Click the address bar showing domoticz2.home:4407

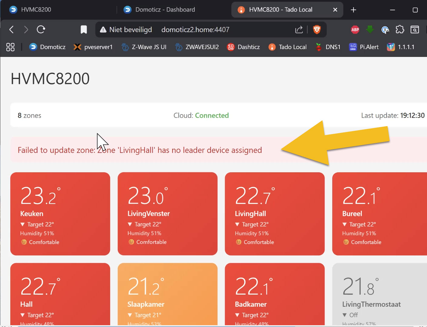click(195, 30)
